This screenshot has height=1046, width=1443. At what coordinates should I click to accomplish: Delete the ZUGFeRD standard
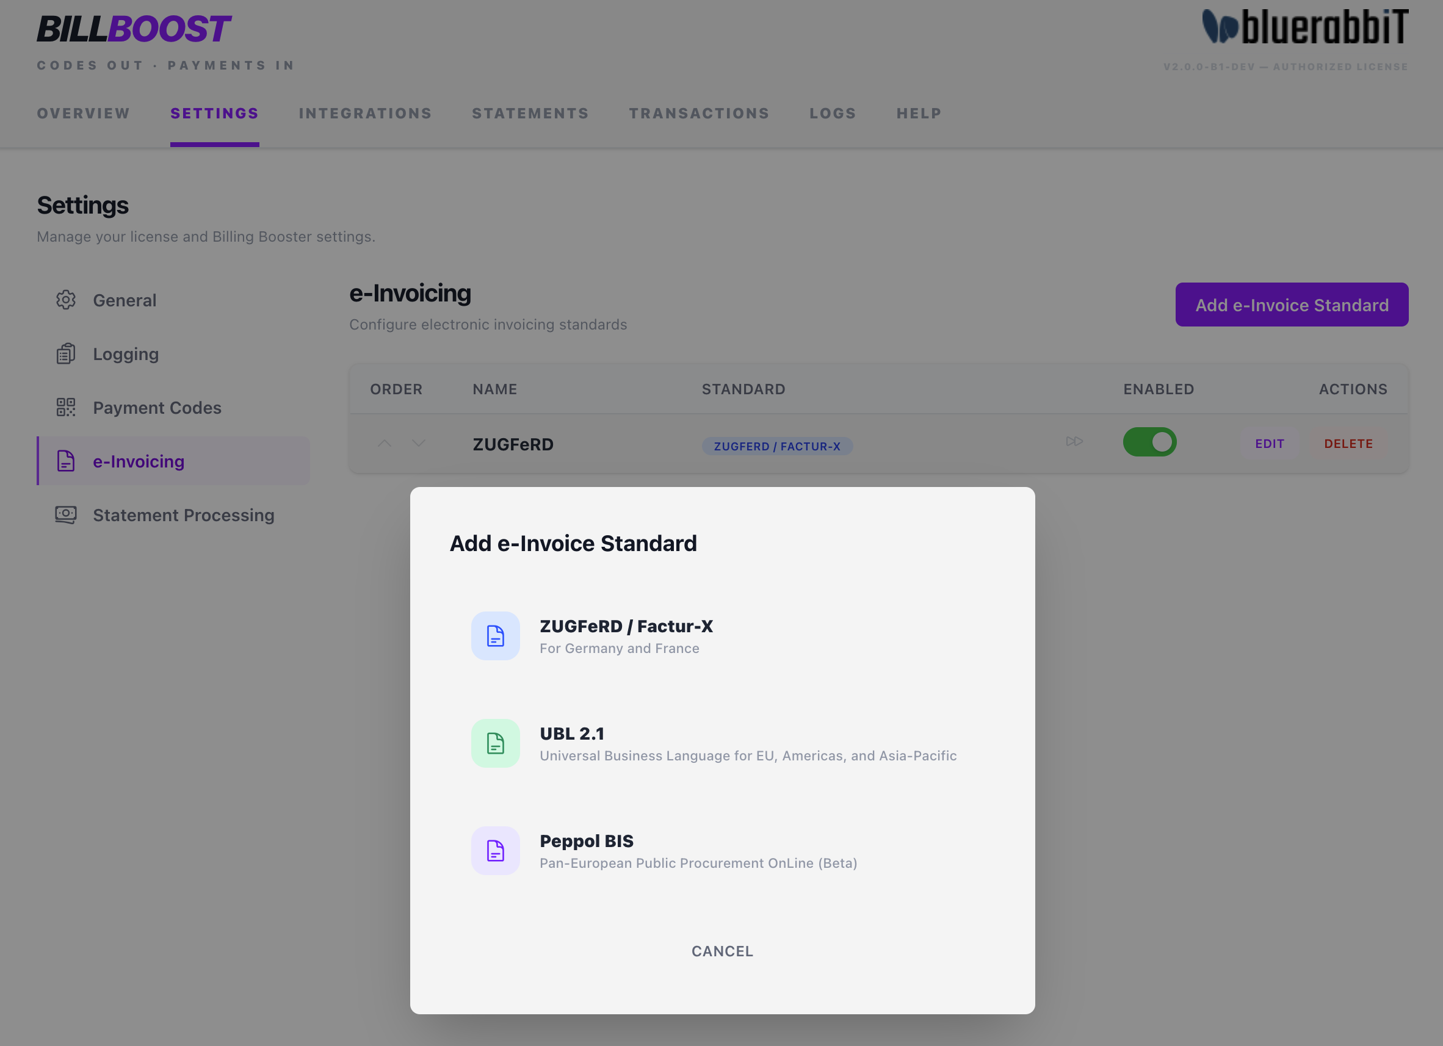coord(1348,444)
